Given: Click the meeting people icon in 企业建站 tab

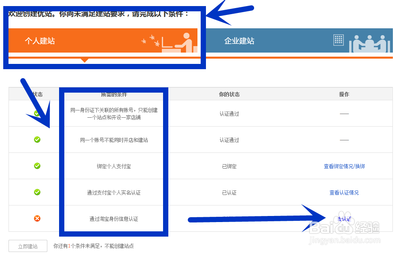Looking at the screenshot, I should click(369, 44).
